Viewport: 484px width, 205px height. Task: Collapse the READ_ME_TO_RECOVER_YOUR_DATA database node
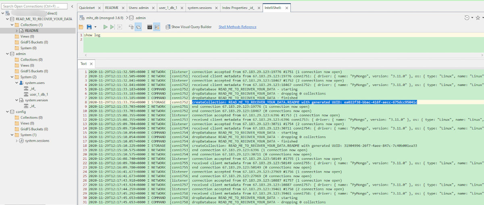click(7, 19)
